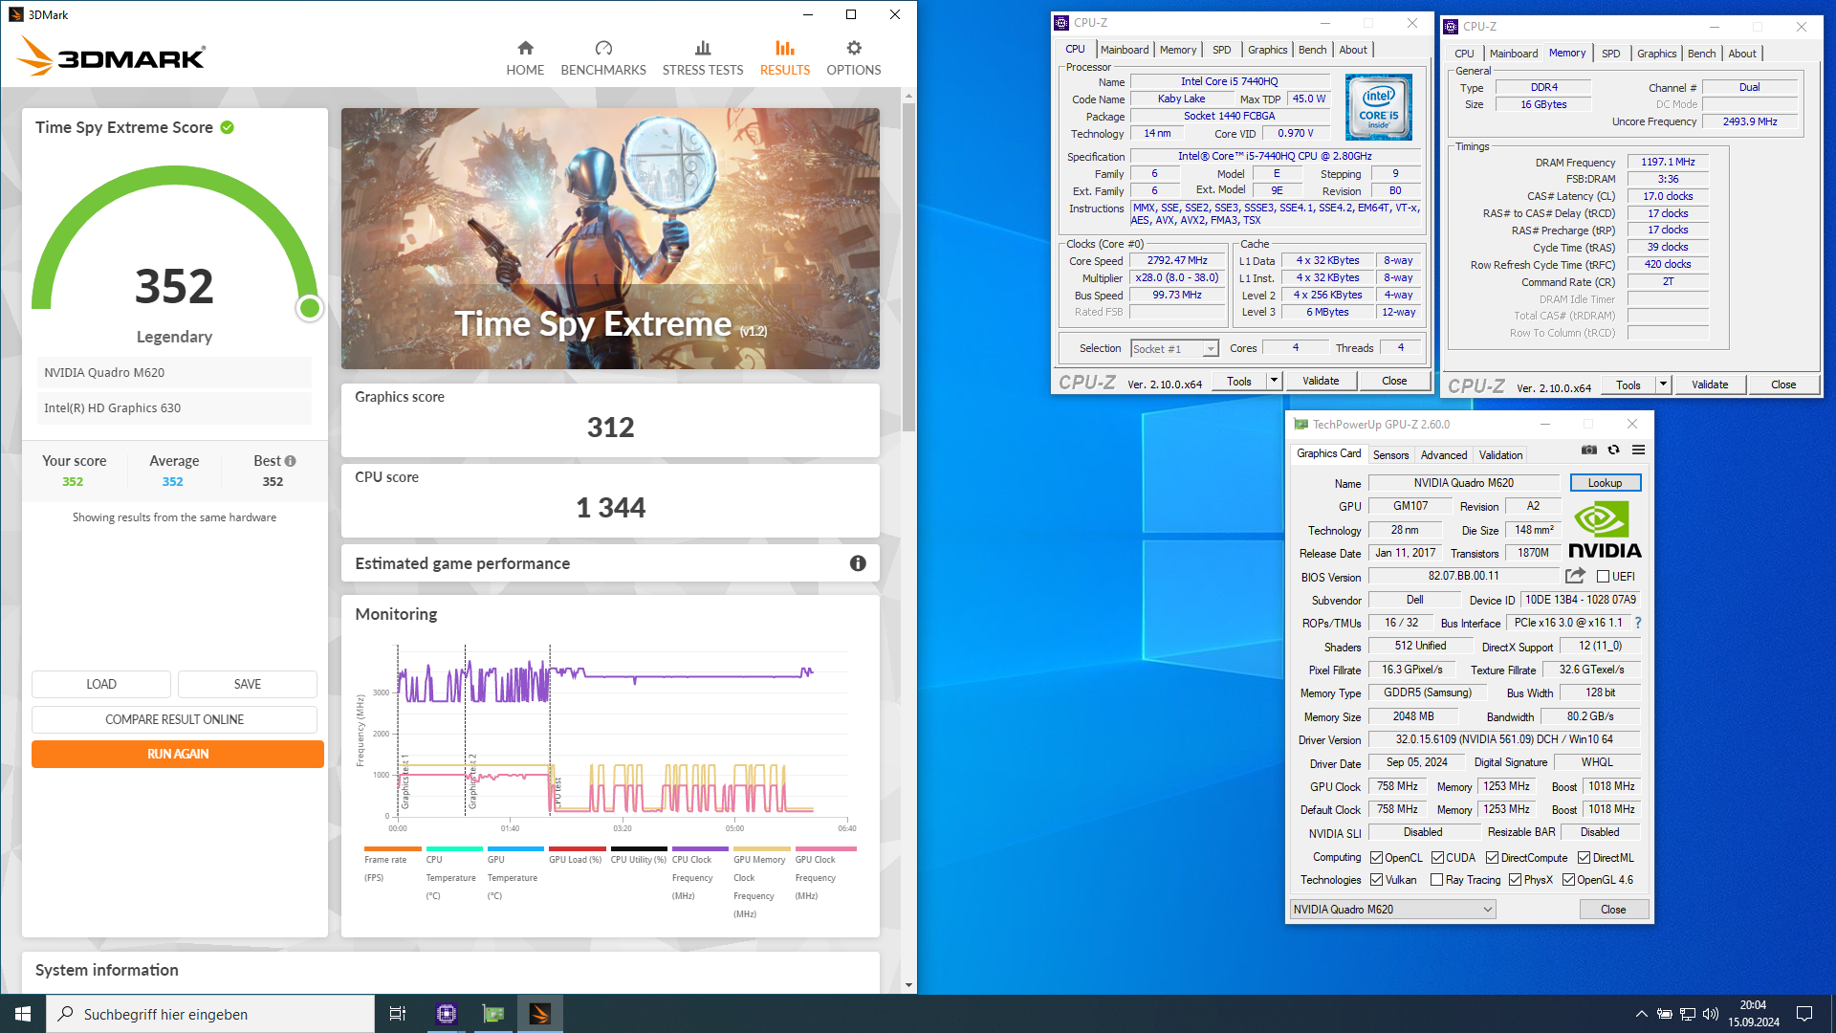This screenshot has width=1836, height=1033.
Task: Toggle the OpenCL checkbox
Action: point(1377,858)
